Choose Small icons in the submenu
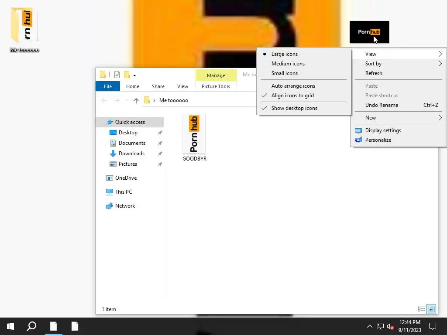Image resolution: width=447 pixels, height=335 pixels. click(304, 73)
